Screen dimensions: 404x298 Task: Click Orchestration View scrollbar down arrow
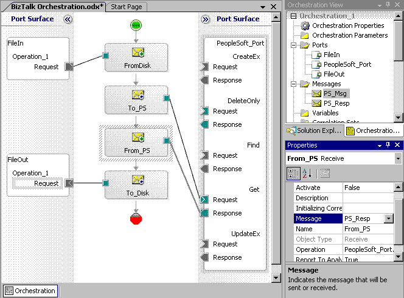tap(398, 118)
